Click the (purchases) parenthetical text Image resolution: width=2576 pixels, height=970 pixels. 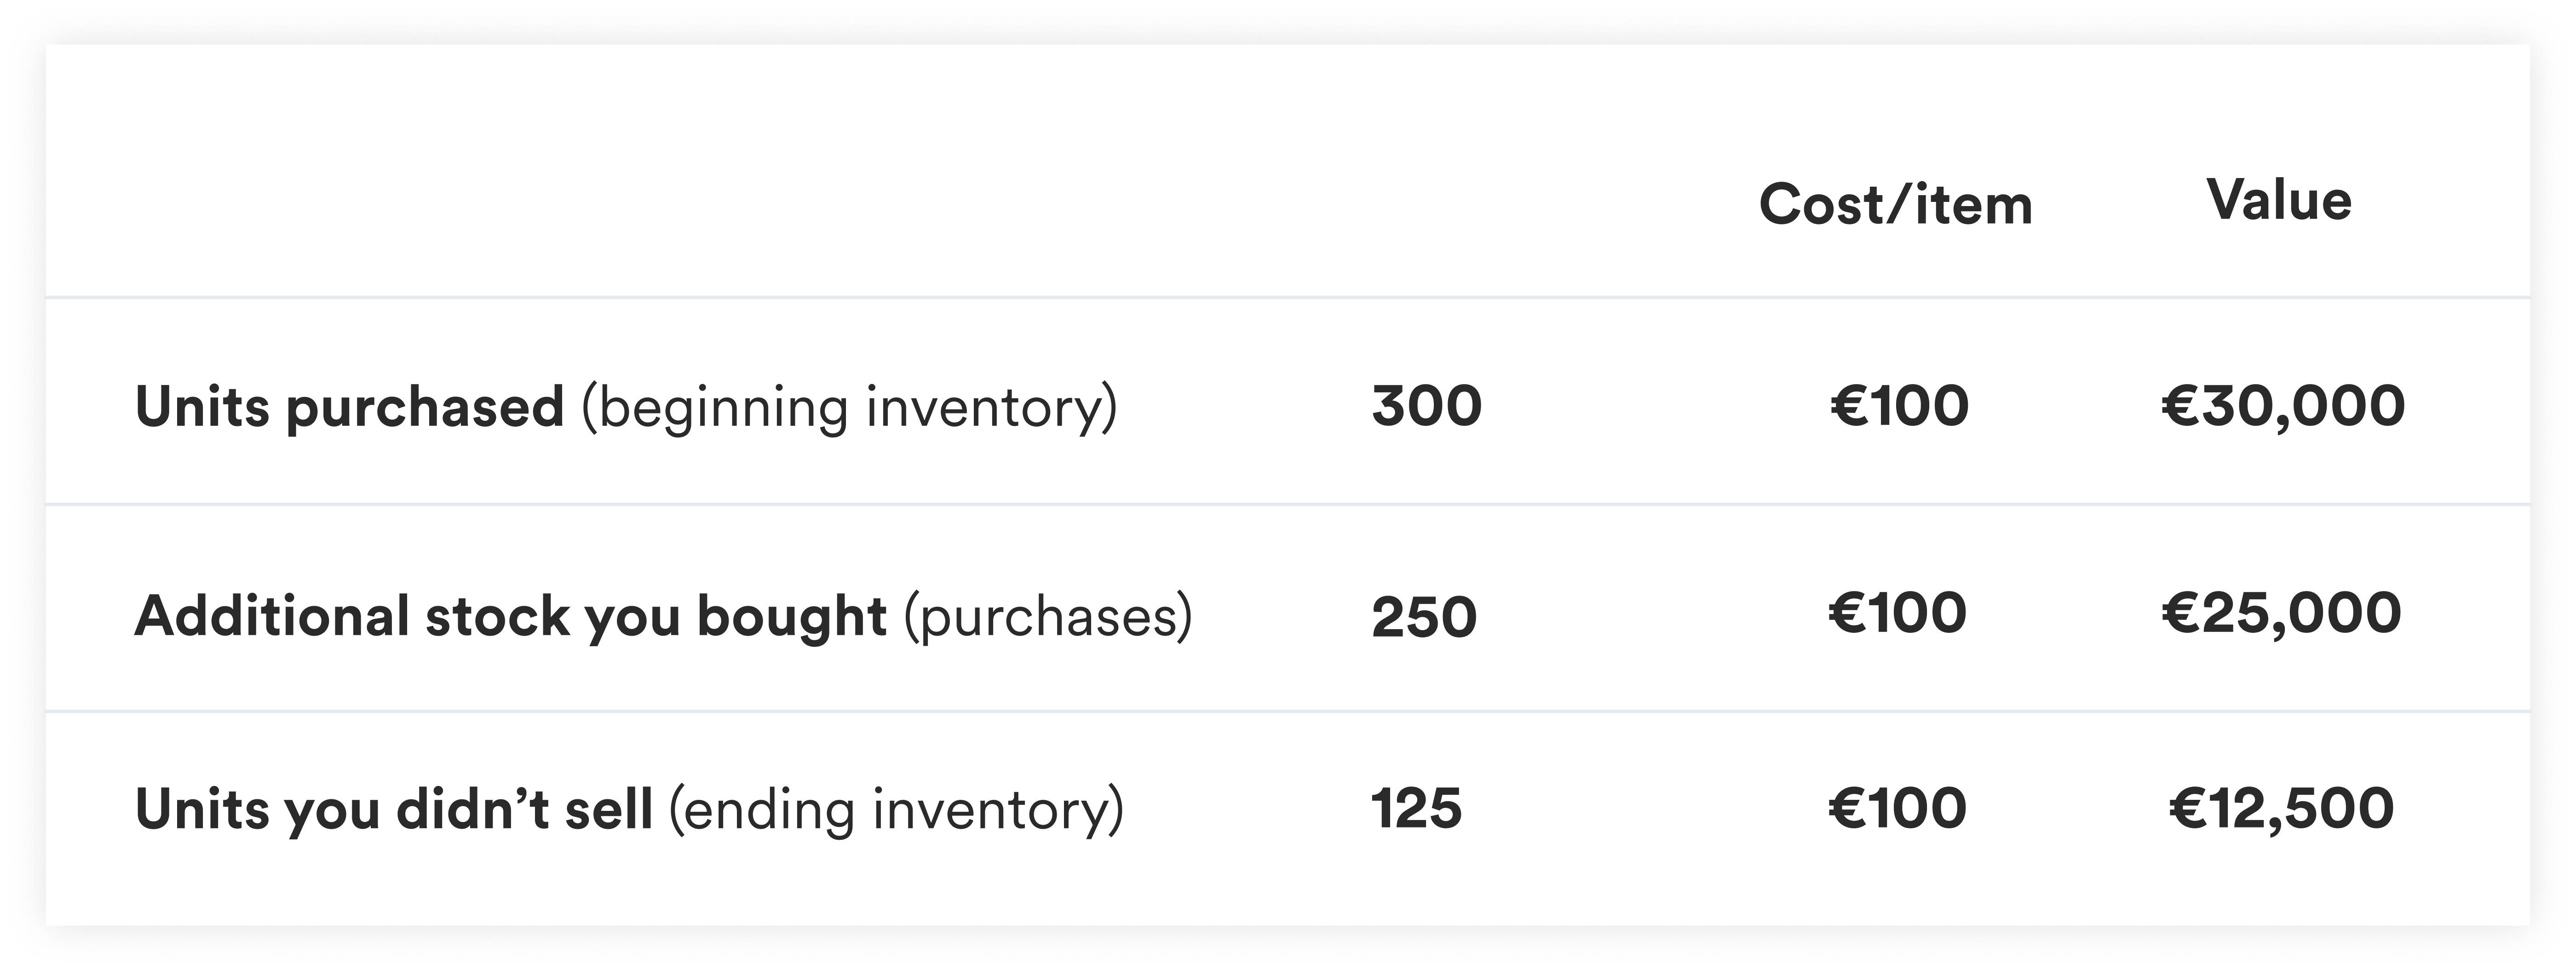point(1048,617)
